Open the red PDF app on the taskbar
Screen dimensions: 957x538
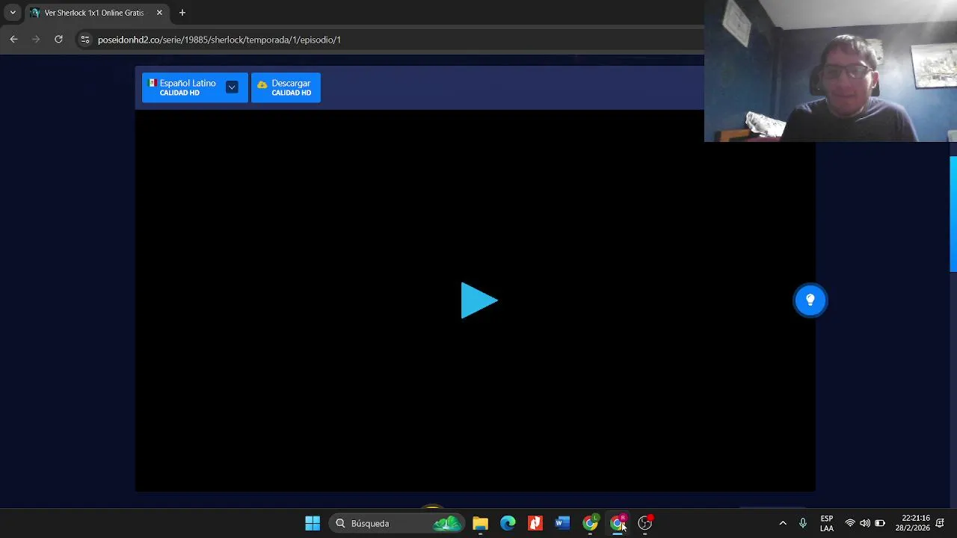[535, 523]
